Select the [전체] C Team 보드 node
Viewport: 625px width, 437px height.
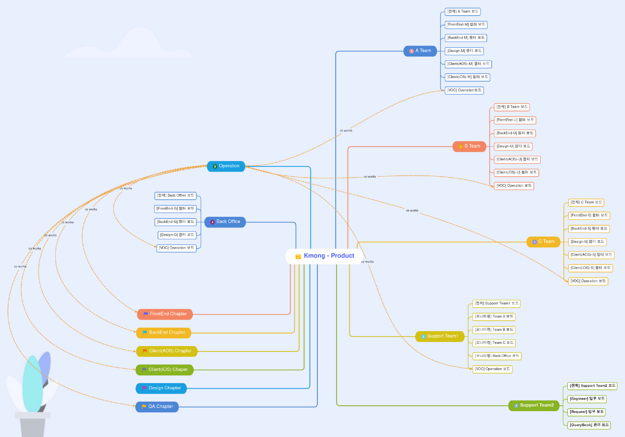point(586,202)
